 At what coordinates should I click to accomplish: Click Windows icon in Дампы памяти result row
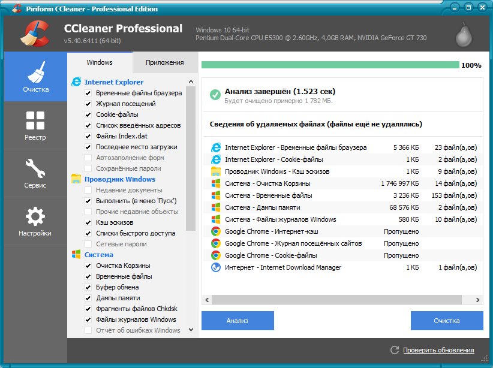point(216,207)
